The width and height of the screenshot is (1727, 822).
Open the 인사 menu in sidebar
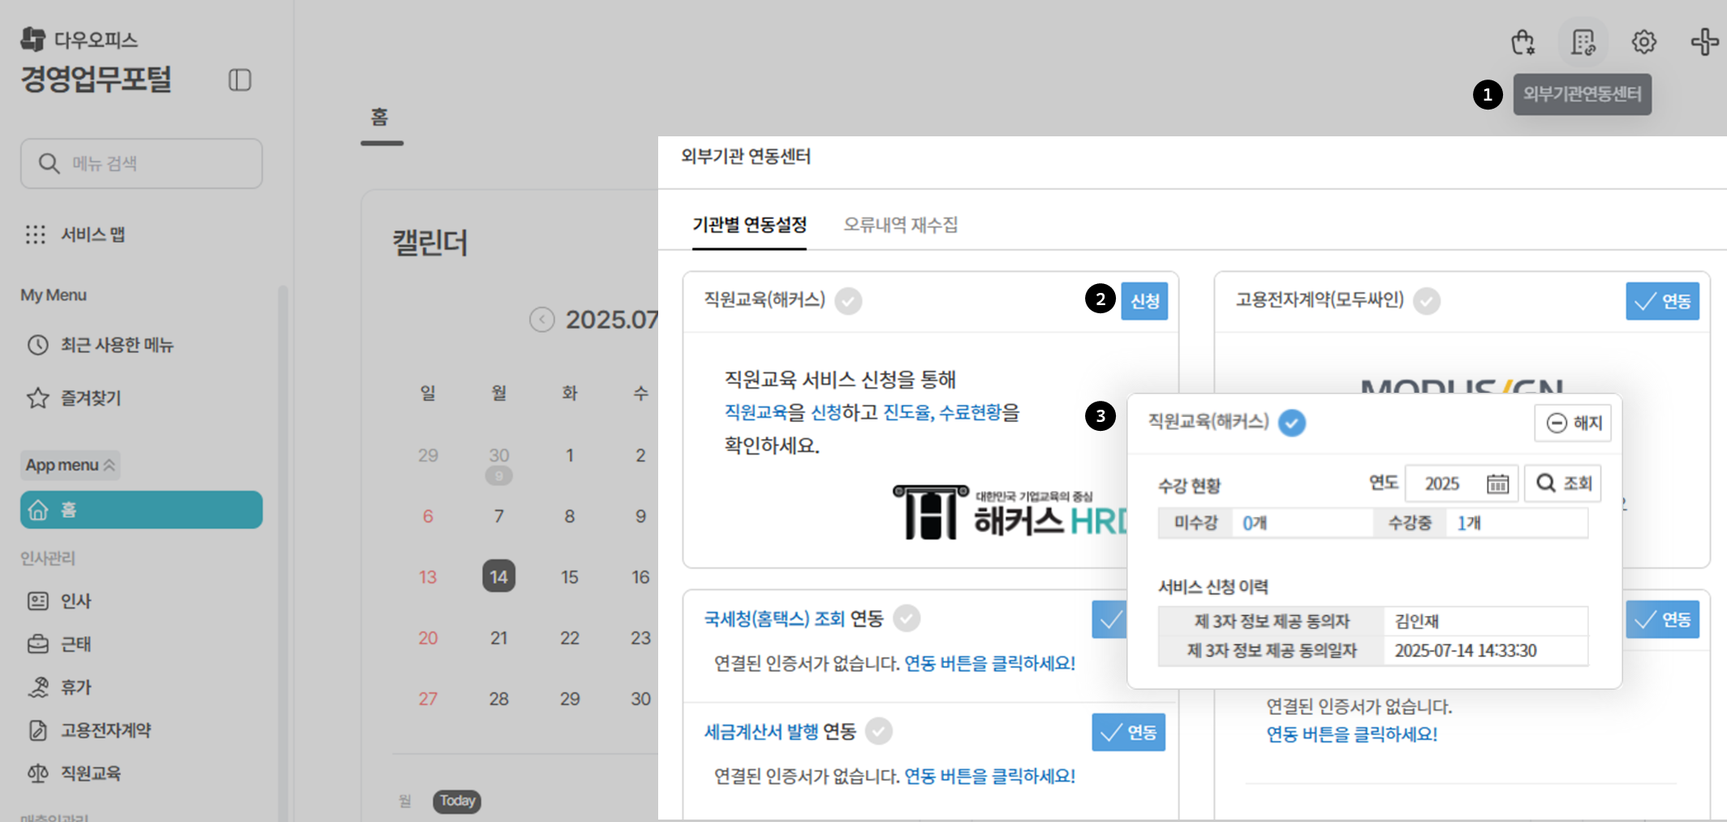pos(75,600)
